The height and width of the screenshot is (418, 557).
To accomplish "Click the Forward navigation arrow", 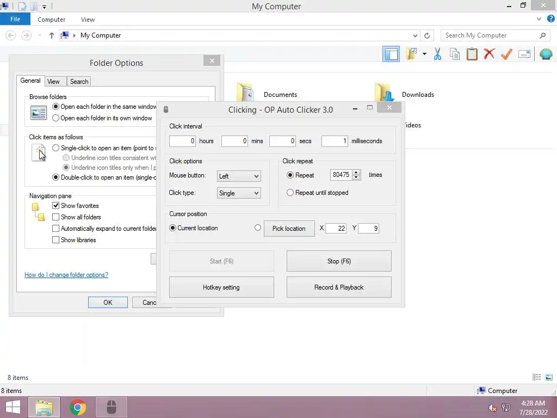I will tap(26, 35).
